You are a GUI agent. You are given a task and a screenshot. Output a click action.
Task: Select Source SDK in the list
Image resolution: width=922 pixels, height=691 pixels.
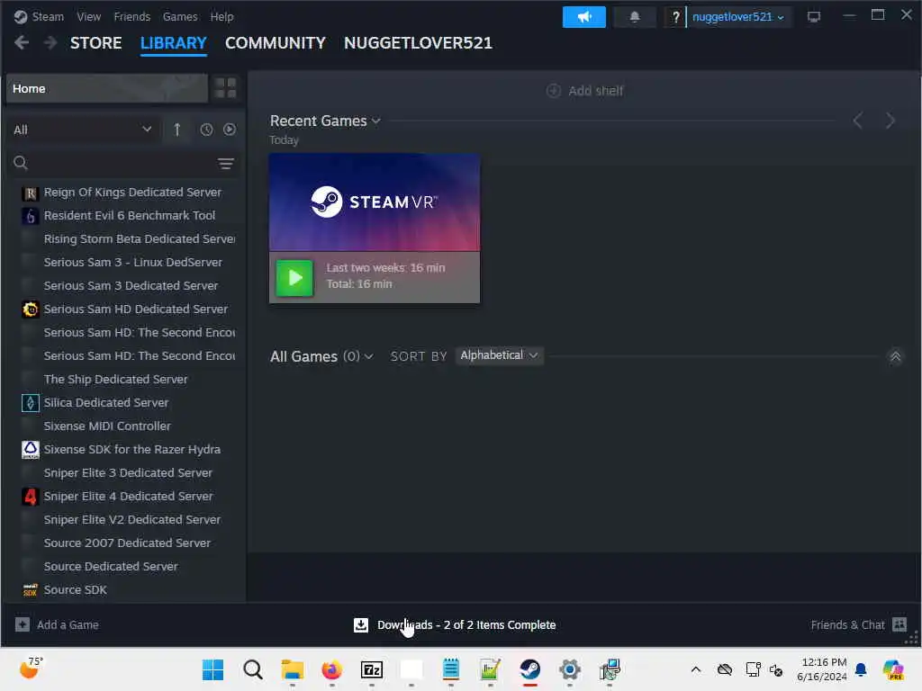pyautogui.click(x=123, y=590)
